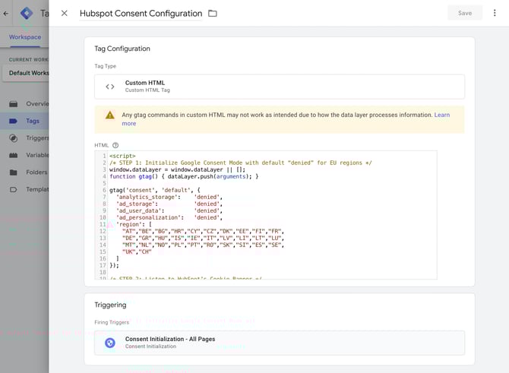Click the Save button
Screen dimensions: 509x373
(464, 13)
